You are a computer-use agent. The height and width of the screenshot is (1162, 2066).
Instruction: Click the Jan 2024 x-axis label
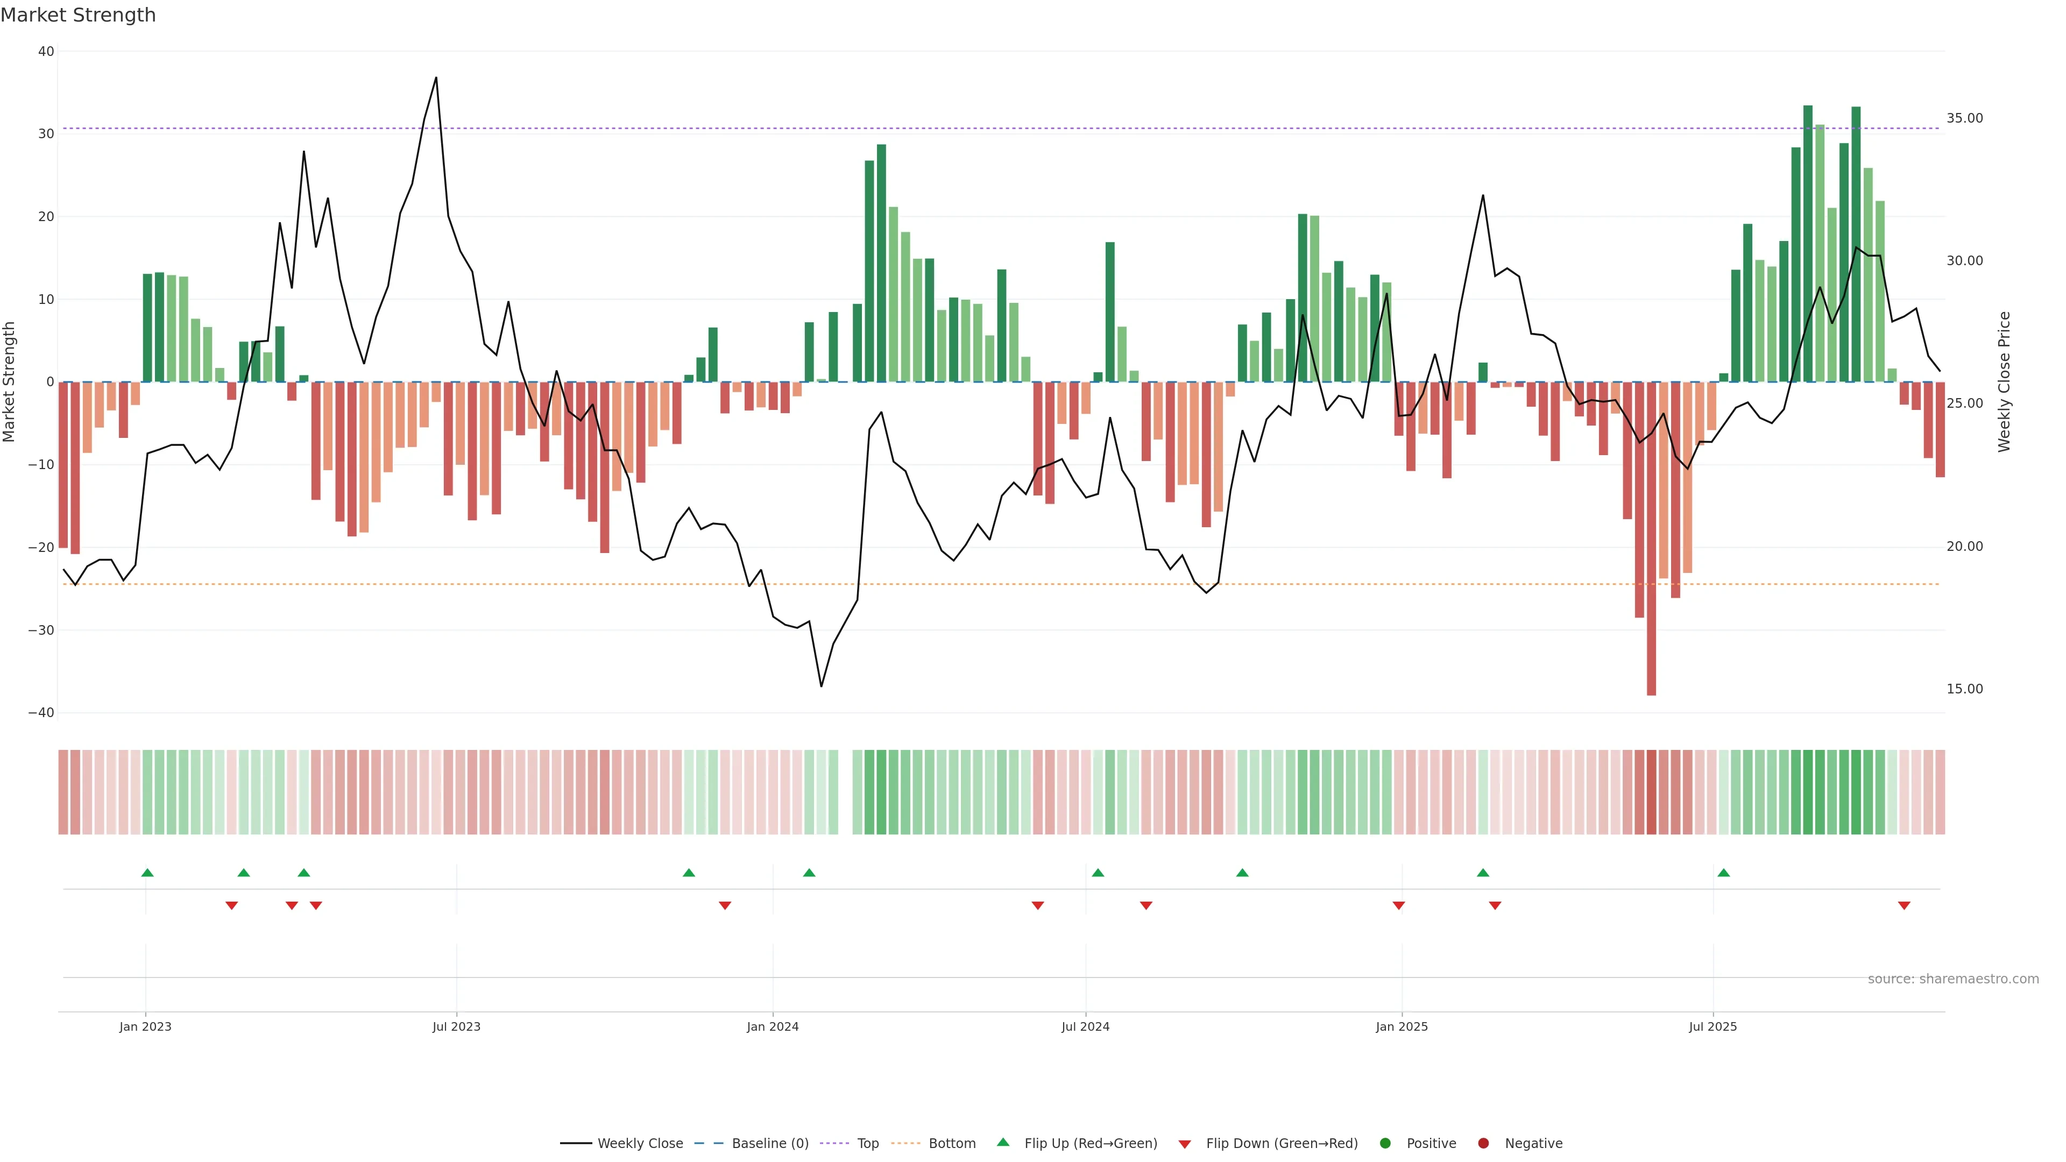tap(773, 1026)
